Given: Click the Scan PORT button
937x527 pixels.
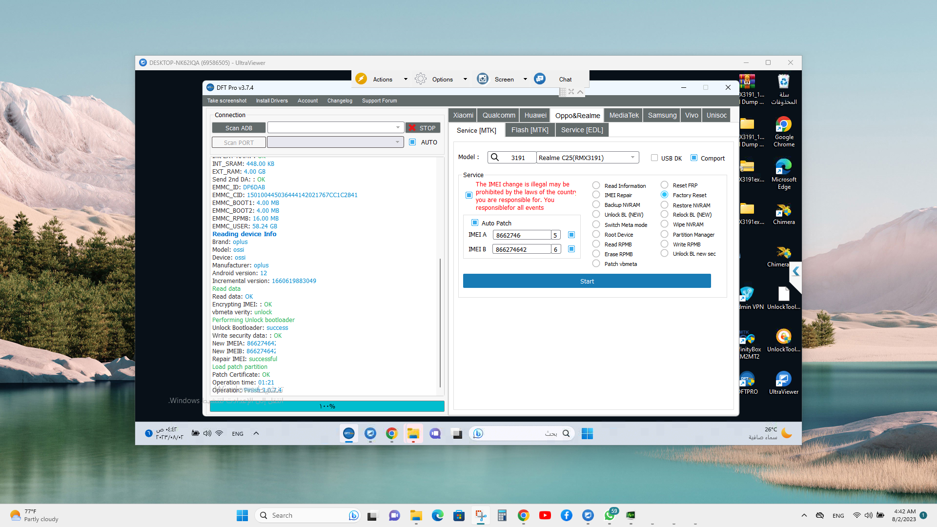Looking at the screenshot, I should click(239, 142).
